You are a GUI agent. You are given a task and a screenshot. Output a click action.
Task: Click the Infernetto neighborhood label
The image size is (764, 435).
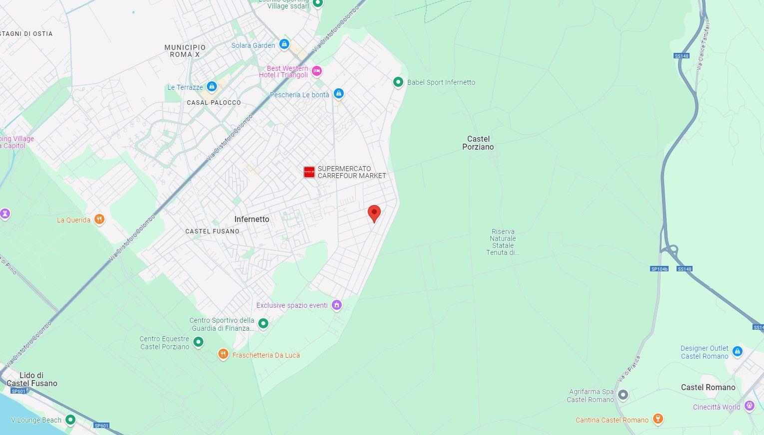click(252, 219)
